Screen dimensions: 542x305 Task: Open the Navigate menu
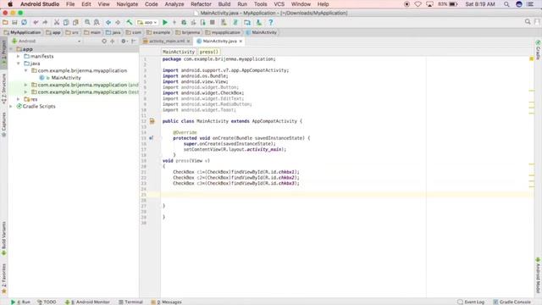[x=127, y=4]
